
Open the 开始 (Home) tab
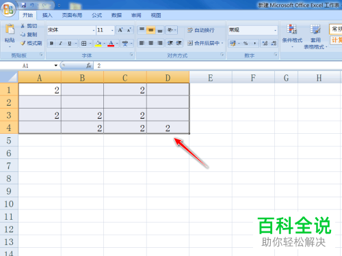[28, 15]
